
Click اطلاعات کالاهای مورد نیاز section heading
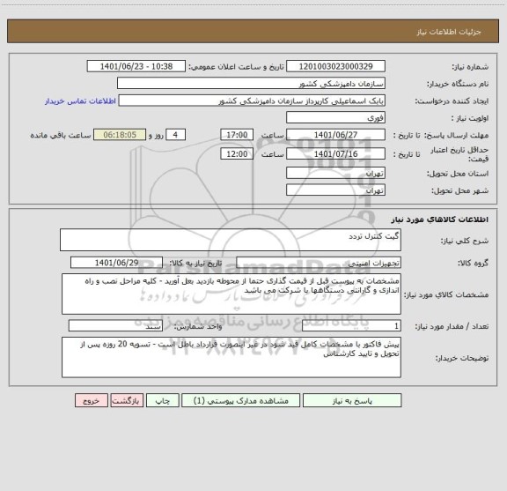coord(440,219)
